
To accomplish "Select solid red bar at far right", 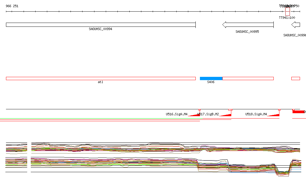I will coord(298,112).
